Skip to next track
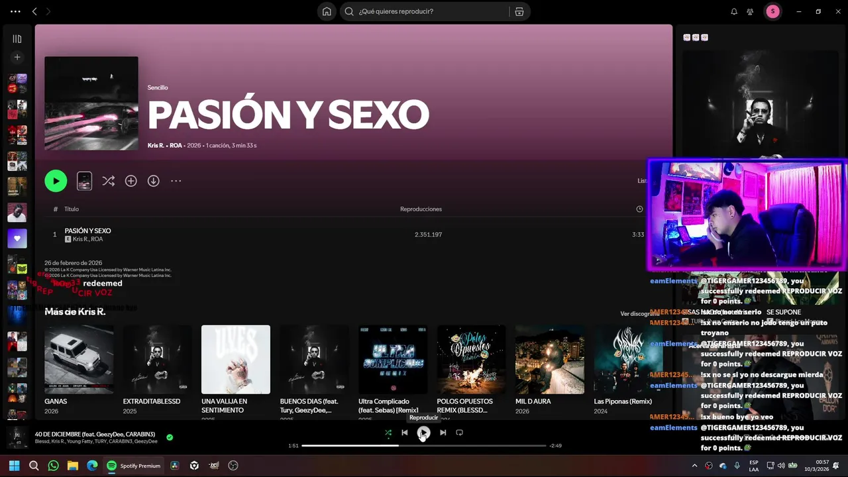The height and width of the screenshot is (477, 848). pos(443,433)
